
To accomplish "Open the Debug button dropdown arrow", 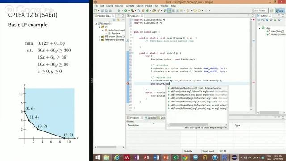I will 122,11.
